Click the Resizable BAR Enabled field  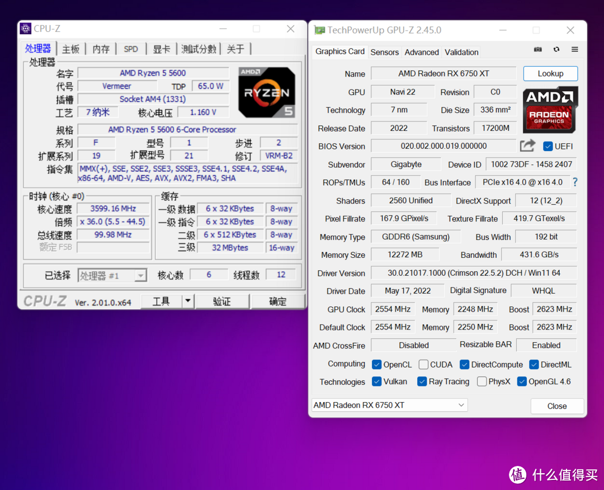[x=546, y=345]
